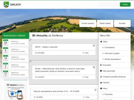Click the home icon beside Obec

tap(101, 42)
